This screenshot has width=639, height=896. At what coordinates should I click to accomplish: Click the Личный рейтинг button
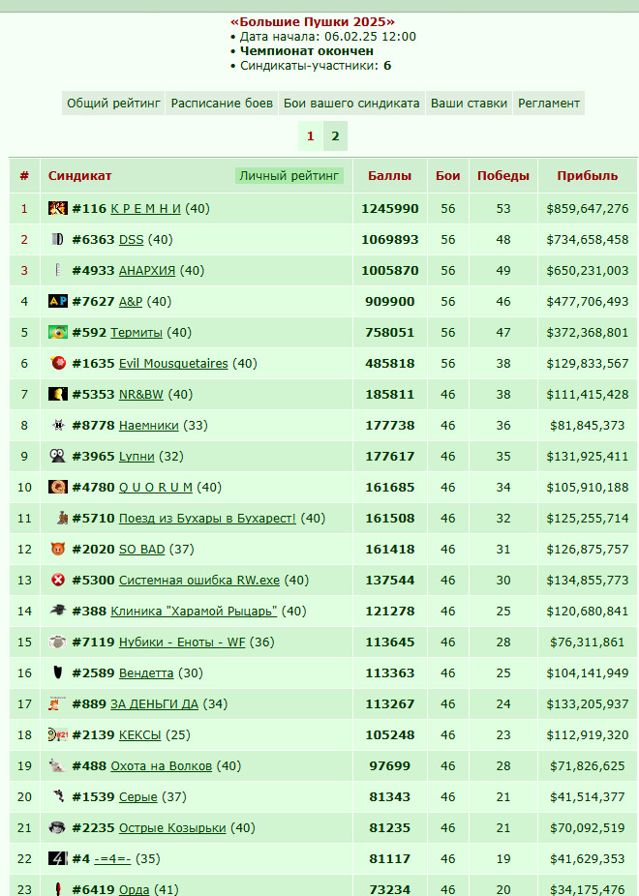(x=289, y=175)
